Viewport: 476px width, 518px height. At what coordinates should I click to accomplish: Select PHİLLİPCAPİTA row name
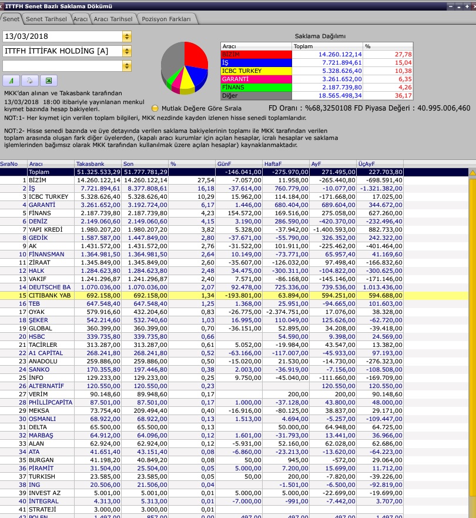[x=51, y=403]
